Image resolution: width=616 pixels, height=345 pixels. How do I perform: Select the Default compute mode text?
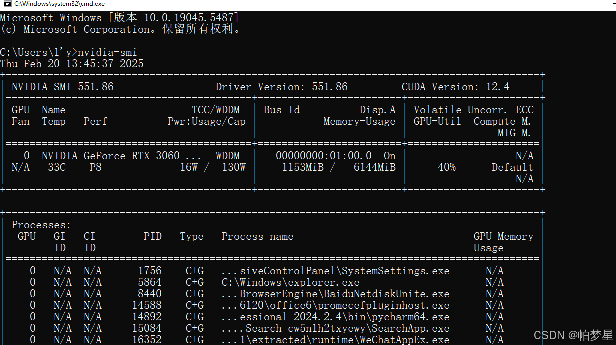512,167
